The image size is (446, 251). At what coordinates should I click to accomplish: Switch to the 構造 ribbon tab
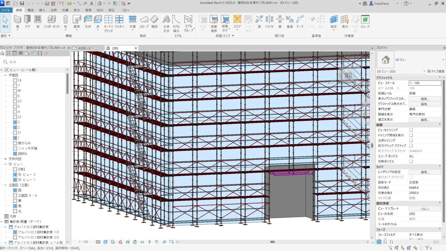[30, 10]
